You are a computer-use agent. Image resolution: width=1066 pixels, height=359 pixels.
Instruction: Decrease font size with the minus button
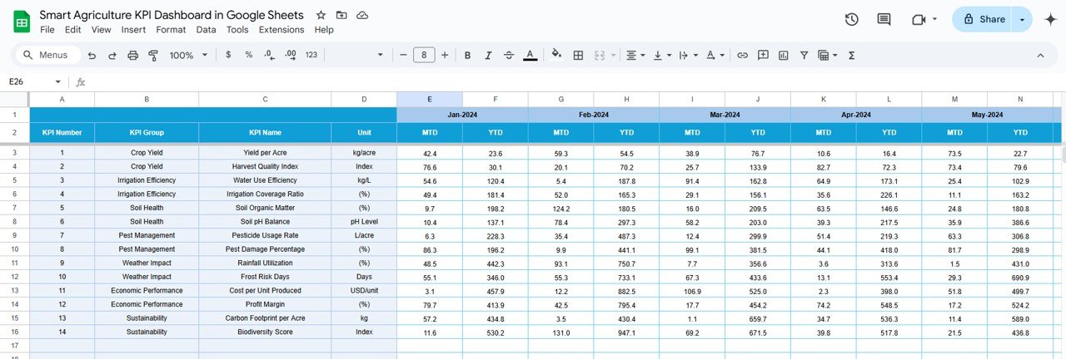[x=403, y=55]
